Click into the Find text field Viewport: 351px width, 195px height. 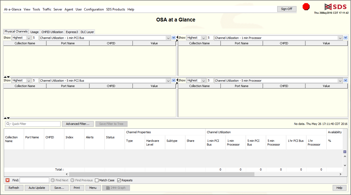tap(34, 180)
